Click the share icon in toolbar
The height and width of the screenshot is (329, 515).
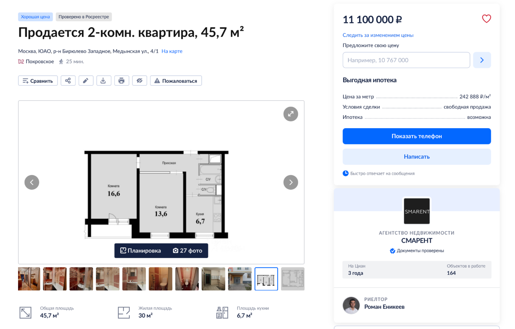pyautogui.click(x=68, y=81)
